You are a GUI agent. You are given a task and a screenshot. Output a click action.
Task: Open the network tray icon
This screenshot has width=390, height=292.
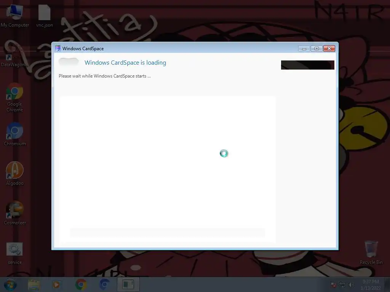point(342,285)
